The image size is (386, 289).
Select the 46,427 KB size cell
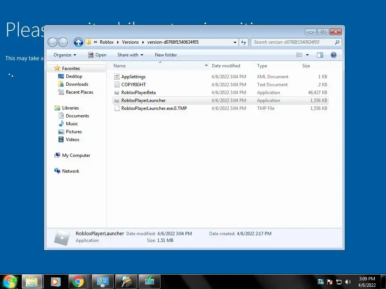tap(317, 93)
